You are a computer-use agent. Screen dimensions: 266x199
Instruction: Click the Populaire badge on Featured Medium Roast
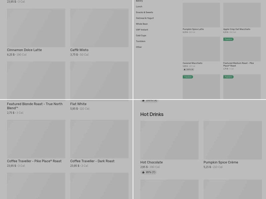point(228,39)
